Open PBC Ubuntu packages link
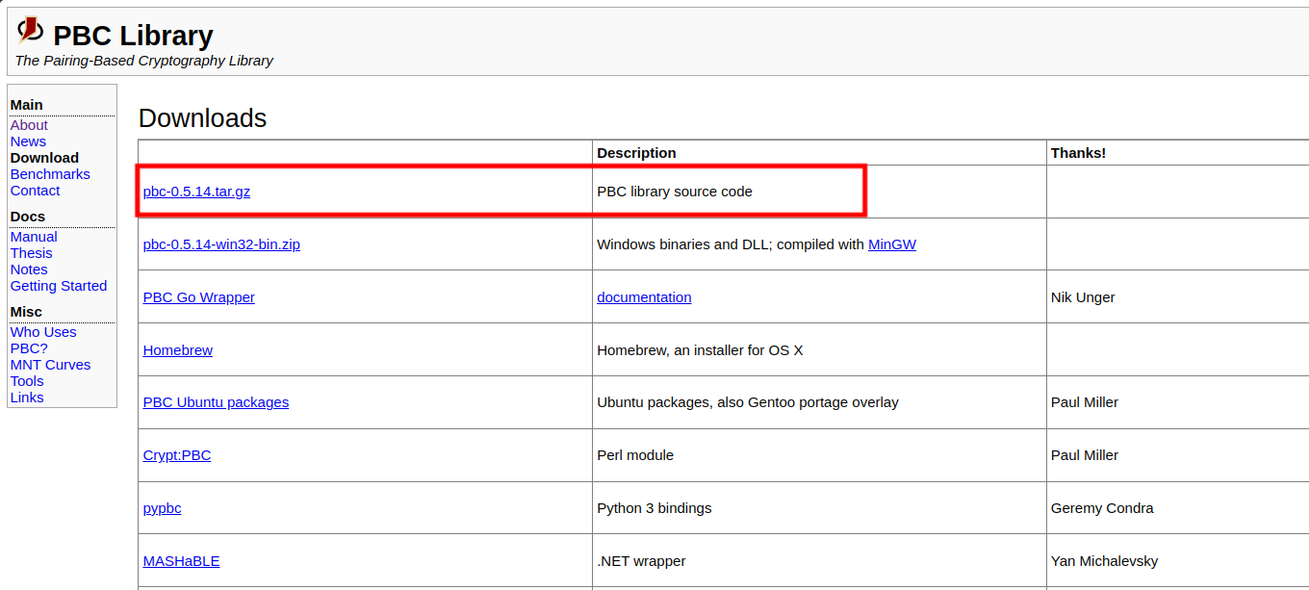This screenshot has height=590, width=1309. 216,402
